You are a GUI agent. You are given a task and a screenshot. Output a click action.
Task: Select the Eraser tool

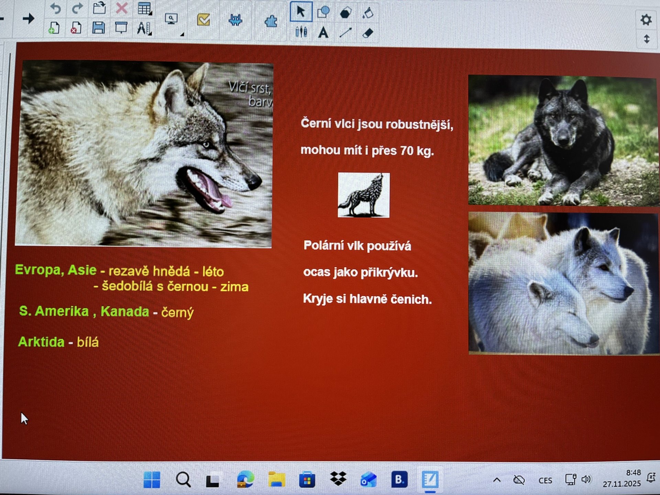367,33
